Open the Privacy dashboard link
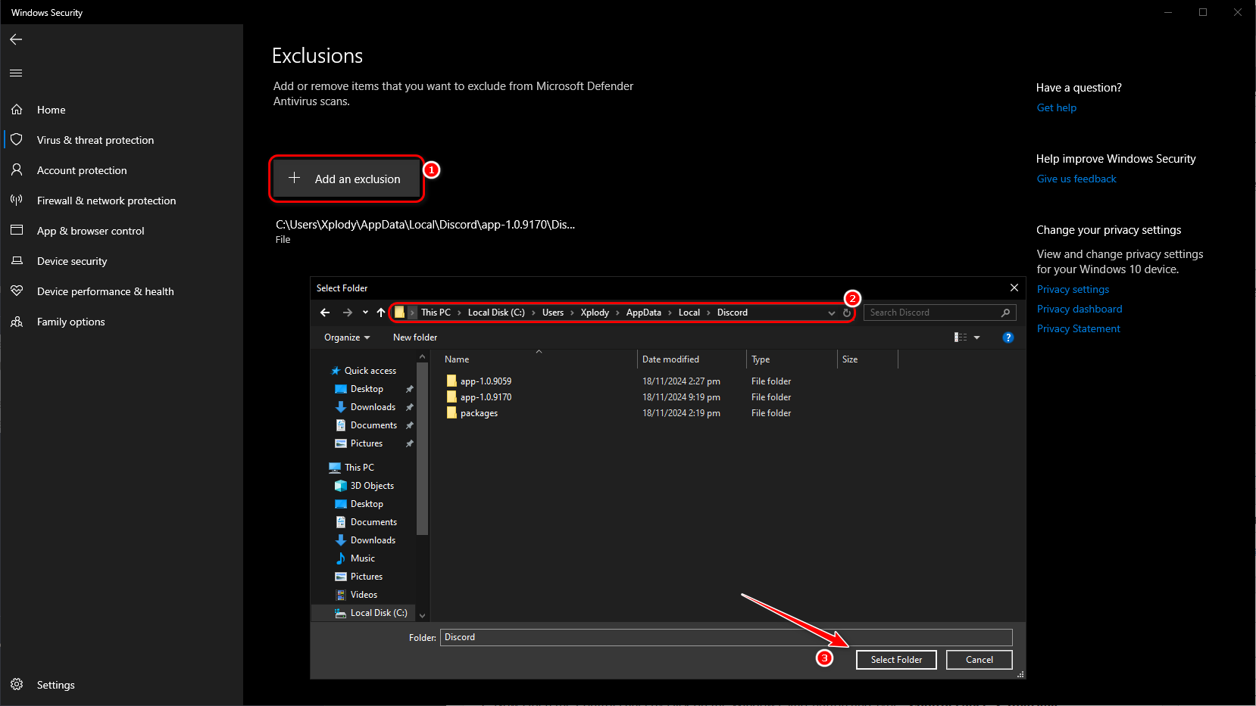Screen dimensions: 1256x706 [x=1079, y=309]
